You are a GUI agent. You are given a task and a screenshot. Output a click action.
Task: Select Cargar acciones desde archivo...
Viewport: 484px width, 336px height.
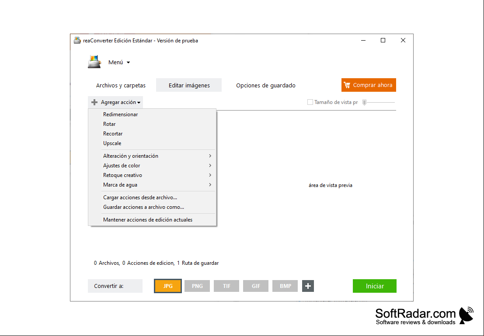click(152, 197)
